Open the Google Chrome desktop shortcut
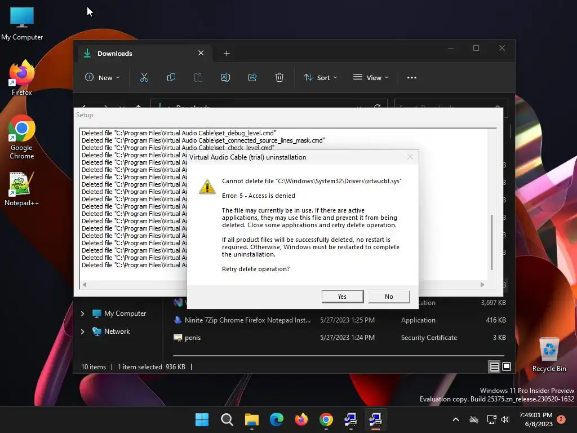Image resolution: width=577 pixels, height=433 pixels. [x=22, y=138]
